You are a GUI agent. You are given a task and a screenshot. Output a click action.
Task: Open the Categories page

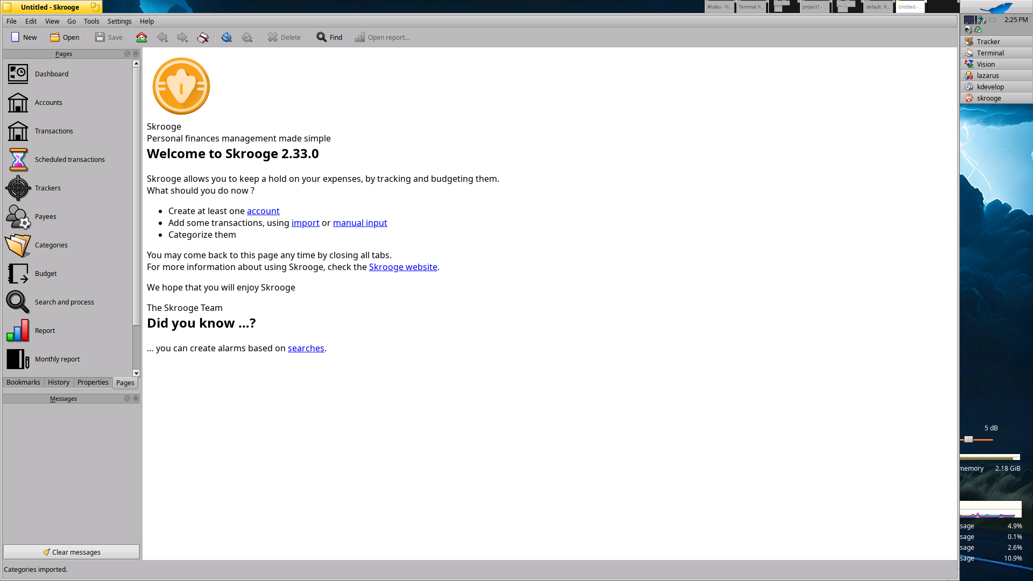[x=67, y=245]
